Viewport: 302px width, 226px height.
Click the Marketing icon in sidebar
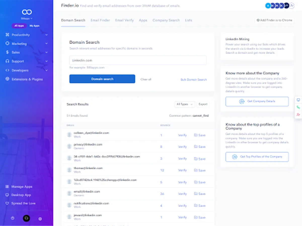7,43
